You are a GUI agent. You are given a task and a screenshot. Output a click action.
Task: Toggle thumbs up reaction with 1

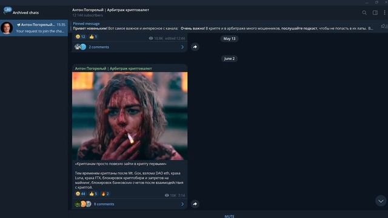coord(93,36)
